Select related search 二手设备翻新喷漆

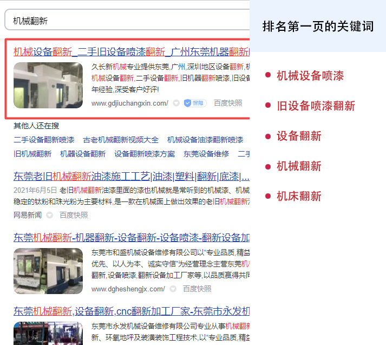[x=44, y=140]
